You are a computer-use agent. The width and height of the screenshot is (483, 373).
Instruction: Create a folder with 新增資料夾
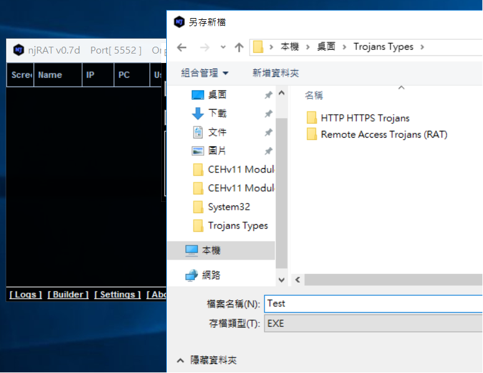pyautogui.click(x=276, y=73)
